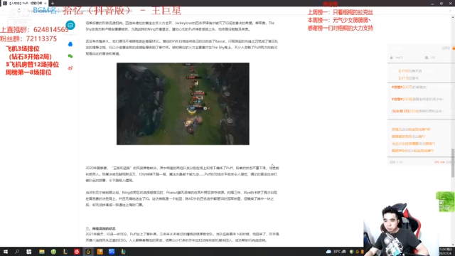
Task: Switch to the gold G app on taskbar
Action: 88,252
